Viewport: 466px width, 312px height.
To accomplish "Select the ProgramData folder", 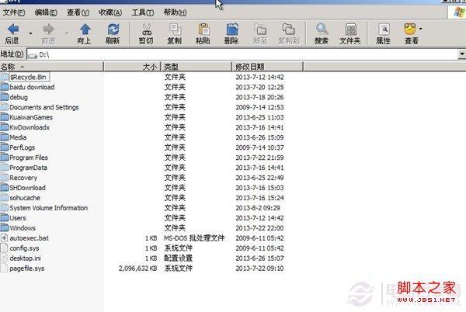I will [29, 168].
